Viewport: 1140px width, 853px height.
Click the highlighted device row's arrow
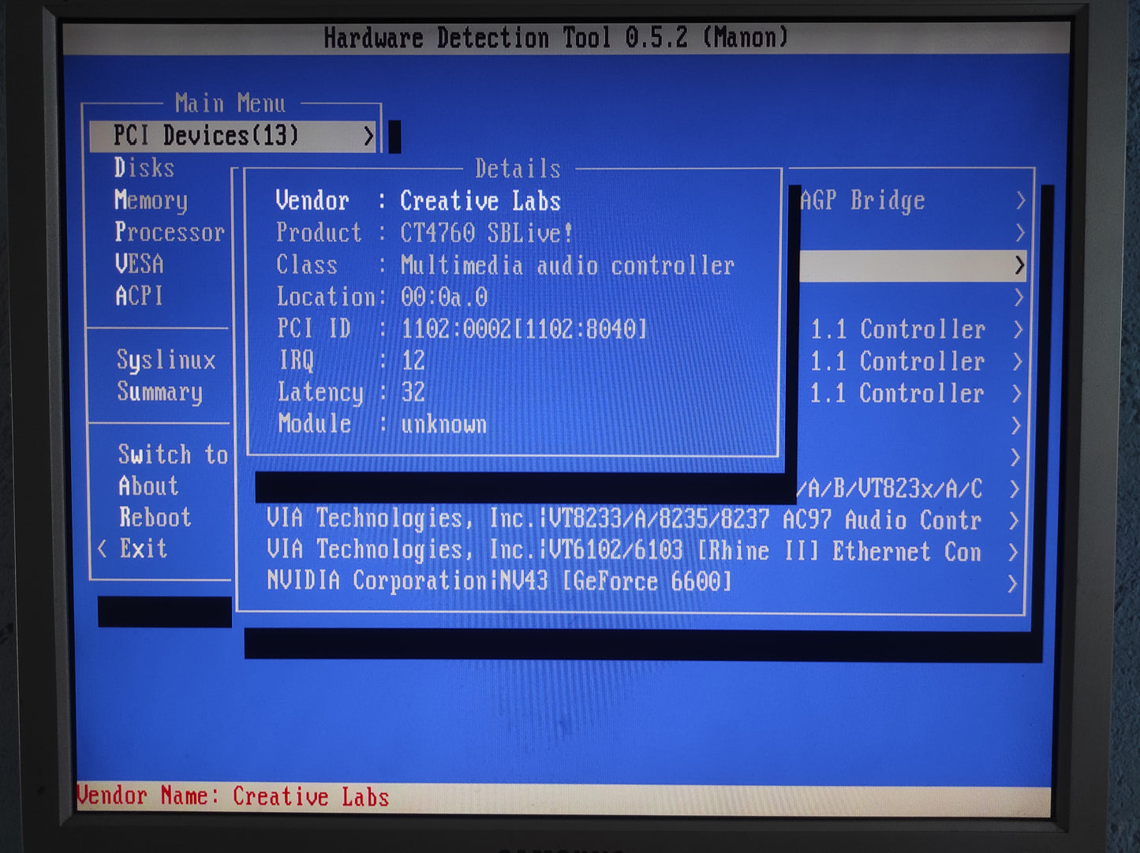coord(1019,265)
